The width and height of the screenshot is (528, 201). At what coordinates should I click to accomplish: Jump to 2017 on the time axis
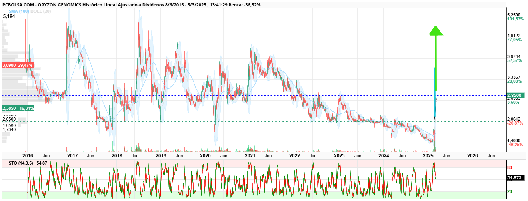click(72, 155)
